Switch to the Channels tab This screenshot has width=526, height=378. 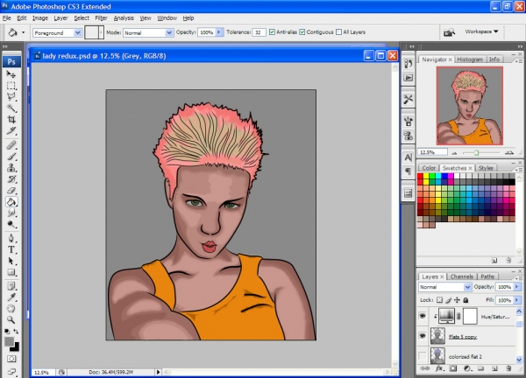point(462,276)
